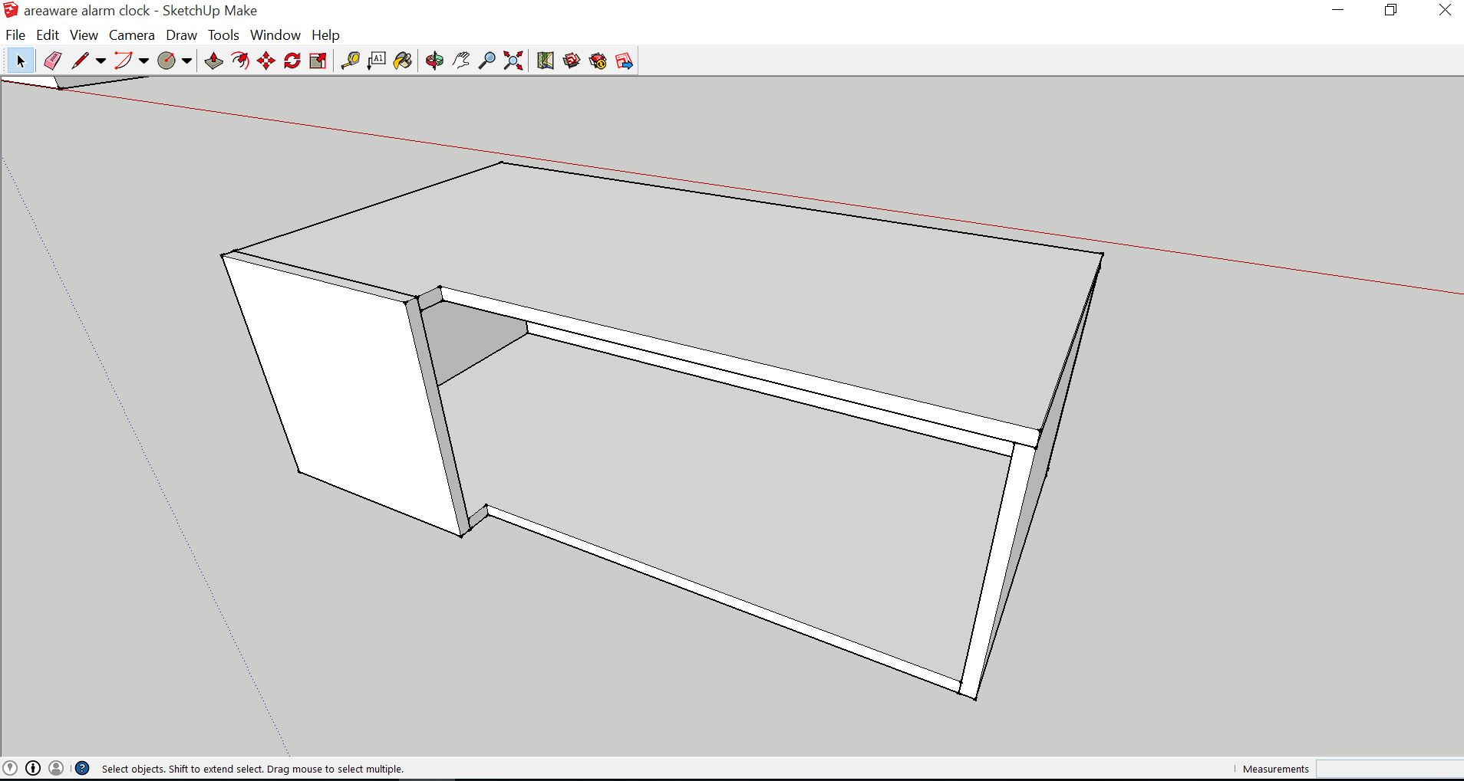This screenshot has width=1464, height=781.
Task: Click the Zoom Extents tool
Action: (x=513, y=61)
